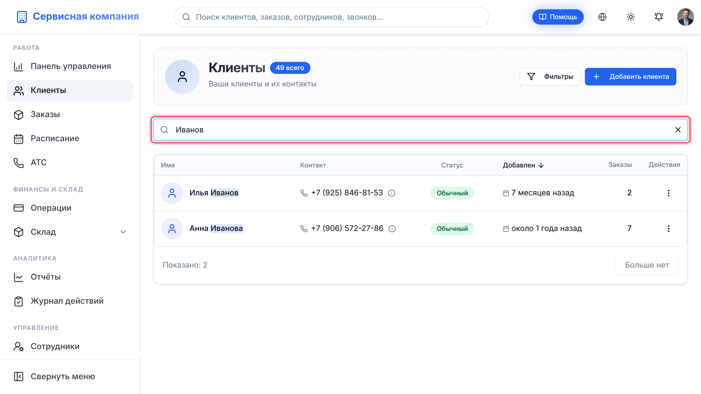
Task: Click the magnifier icon in the global search
Action: tap(186, 17)
